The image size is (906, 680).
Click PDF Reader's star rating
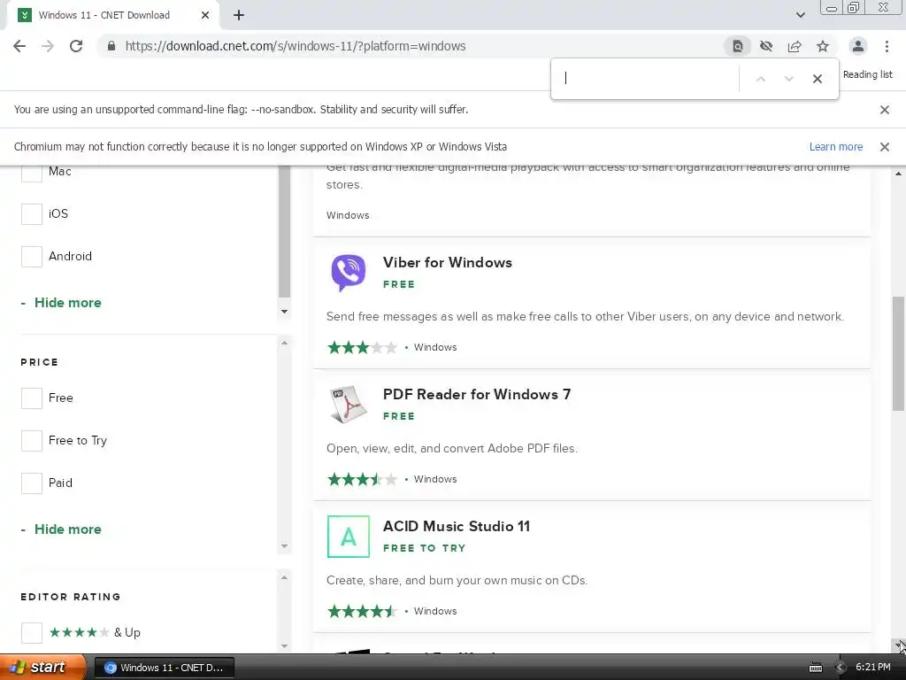point(362,479)
